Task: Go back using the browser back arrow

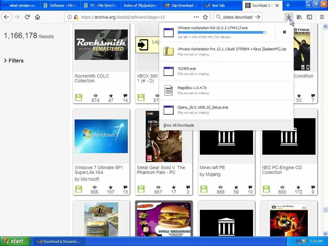Action: [x=6, y=17]
